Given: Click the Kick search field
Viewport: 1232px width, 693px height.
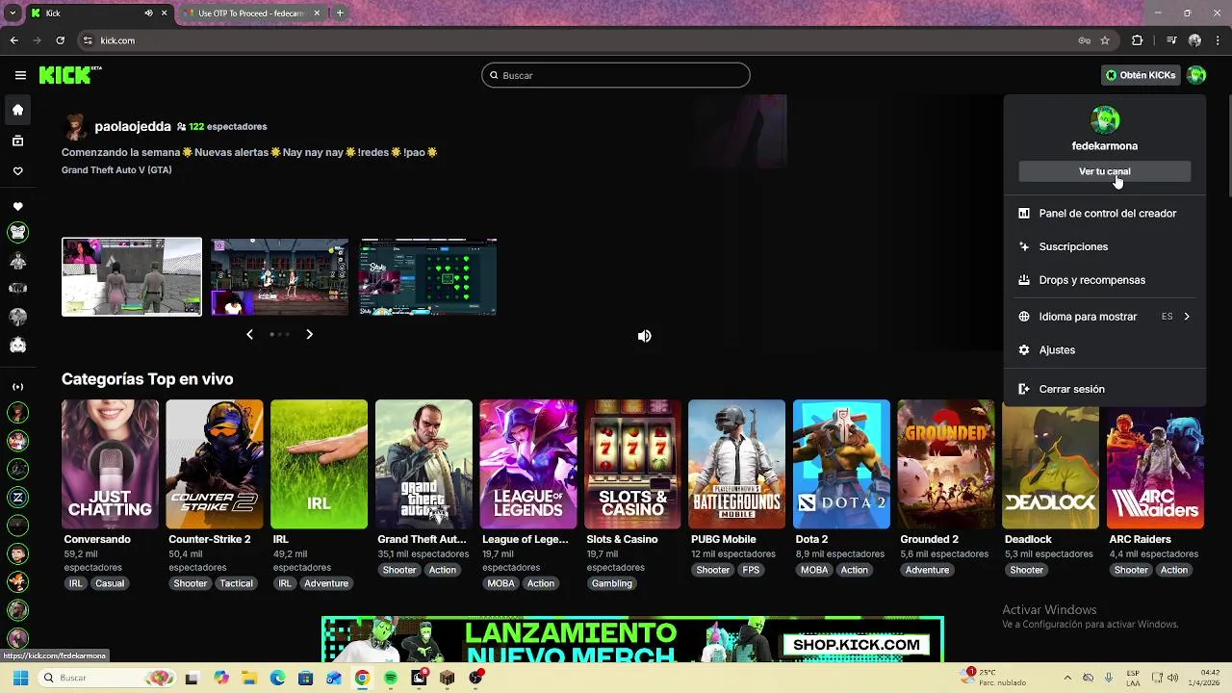Looking at the screenshot, I should pyautogui.click(x=616, y=75).
